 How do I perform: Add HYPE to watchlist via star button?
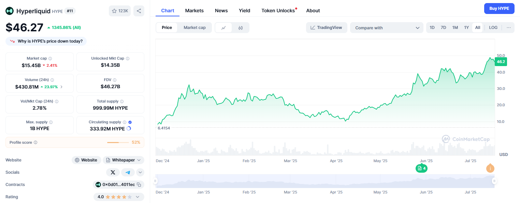(x=120, y=11)
